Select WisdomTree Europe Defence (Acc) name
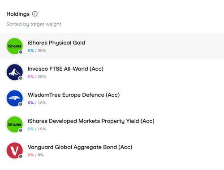Image resolution: width=224 pixels, height=170 pixels. click(x=73, y=95)
